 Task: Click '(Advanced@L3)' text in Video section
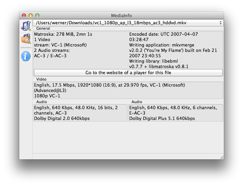tap(50, 90)
